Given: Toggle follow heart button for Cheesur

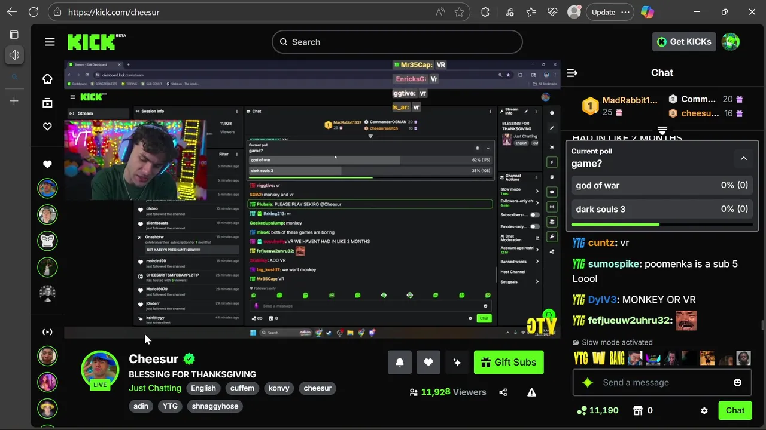Looking at the screenshot, I should click(428, 362).
